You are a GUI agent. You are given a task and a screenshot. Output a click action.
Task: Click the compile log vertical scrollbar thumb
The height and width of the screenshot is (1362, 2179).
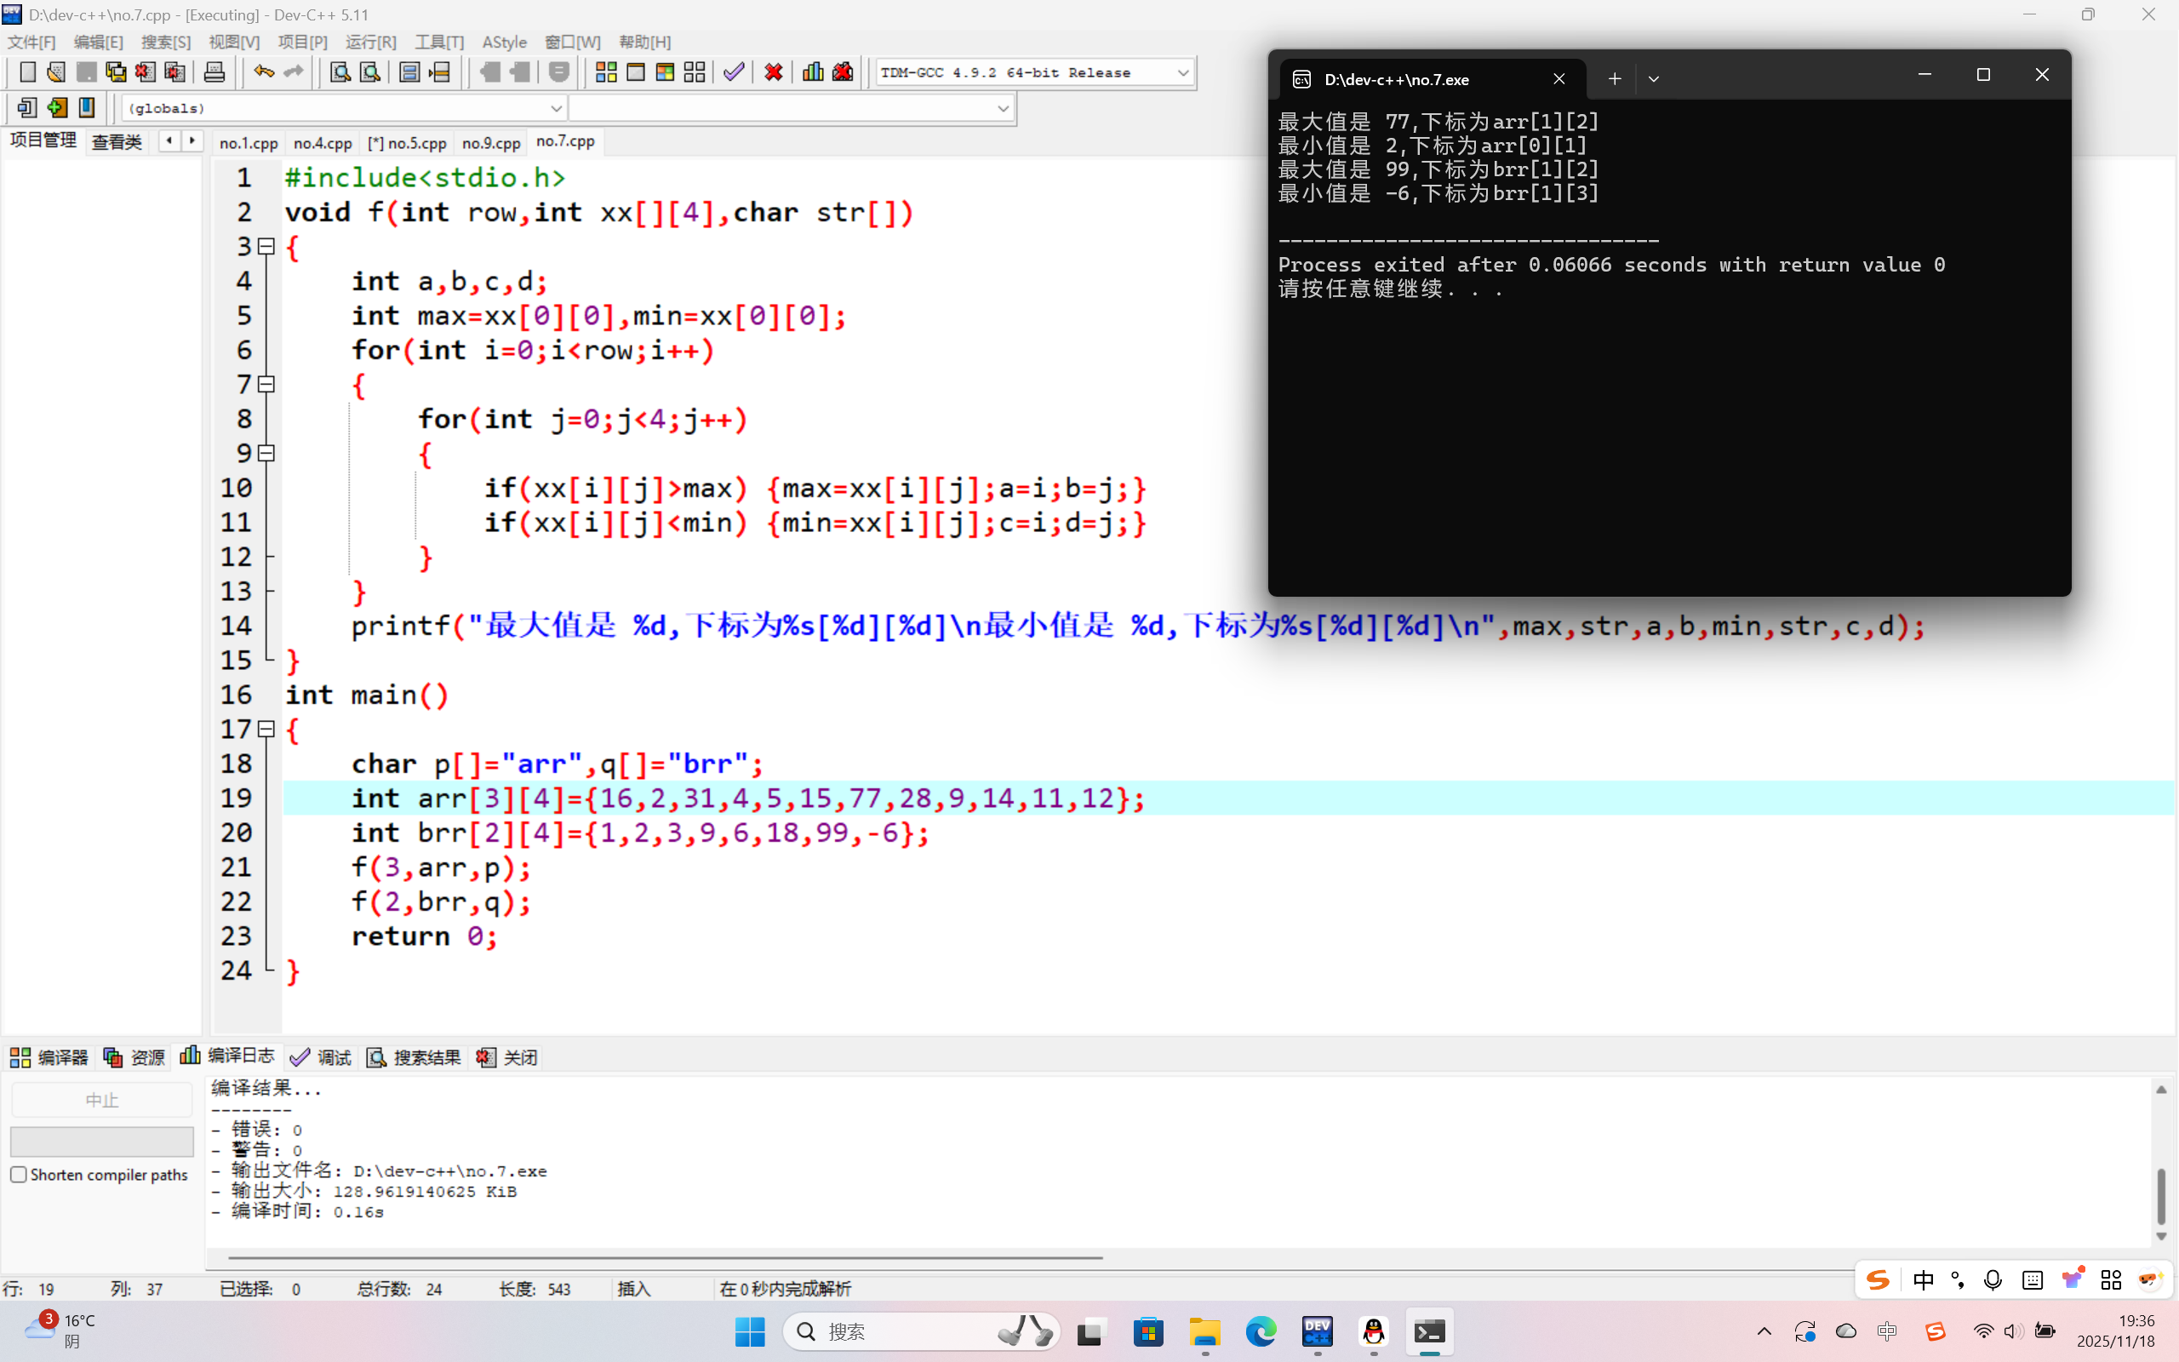[2160, 1196]
